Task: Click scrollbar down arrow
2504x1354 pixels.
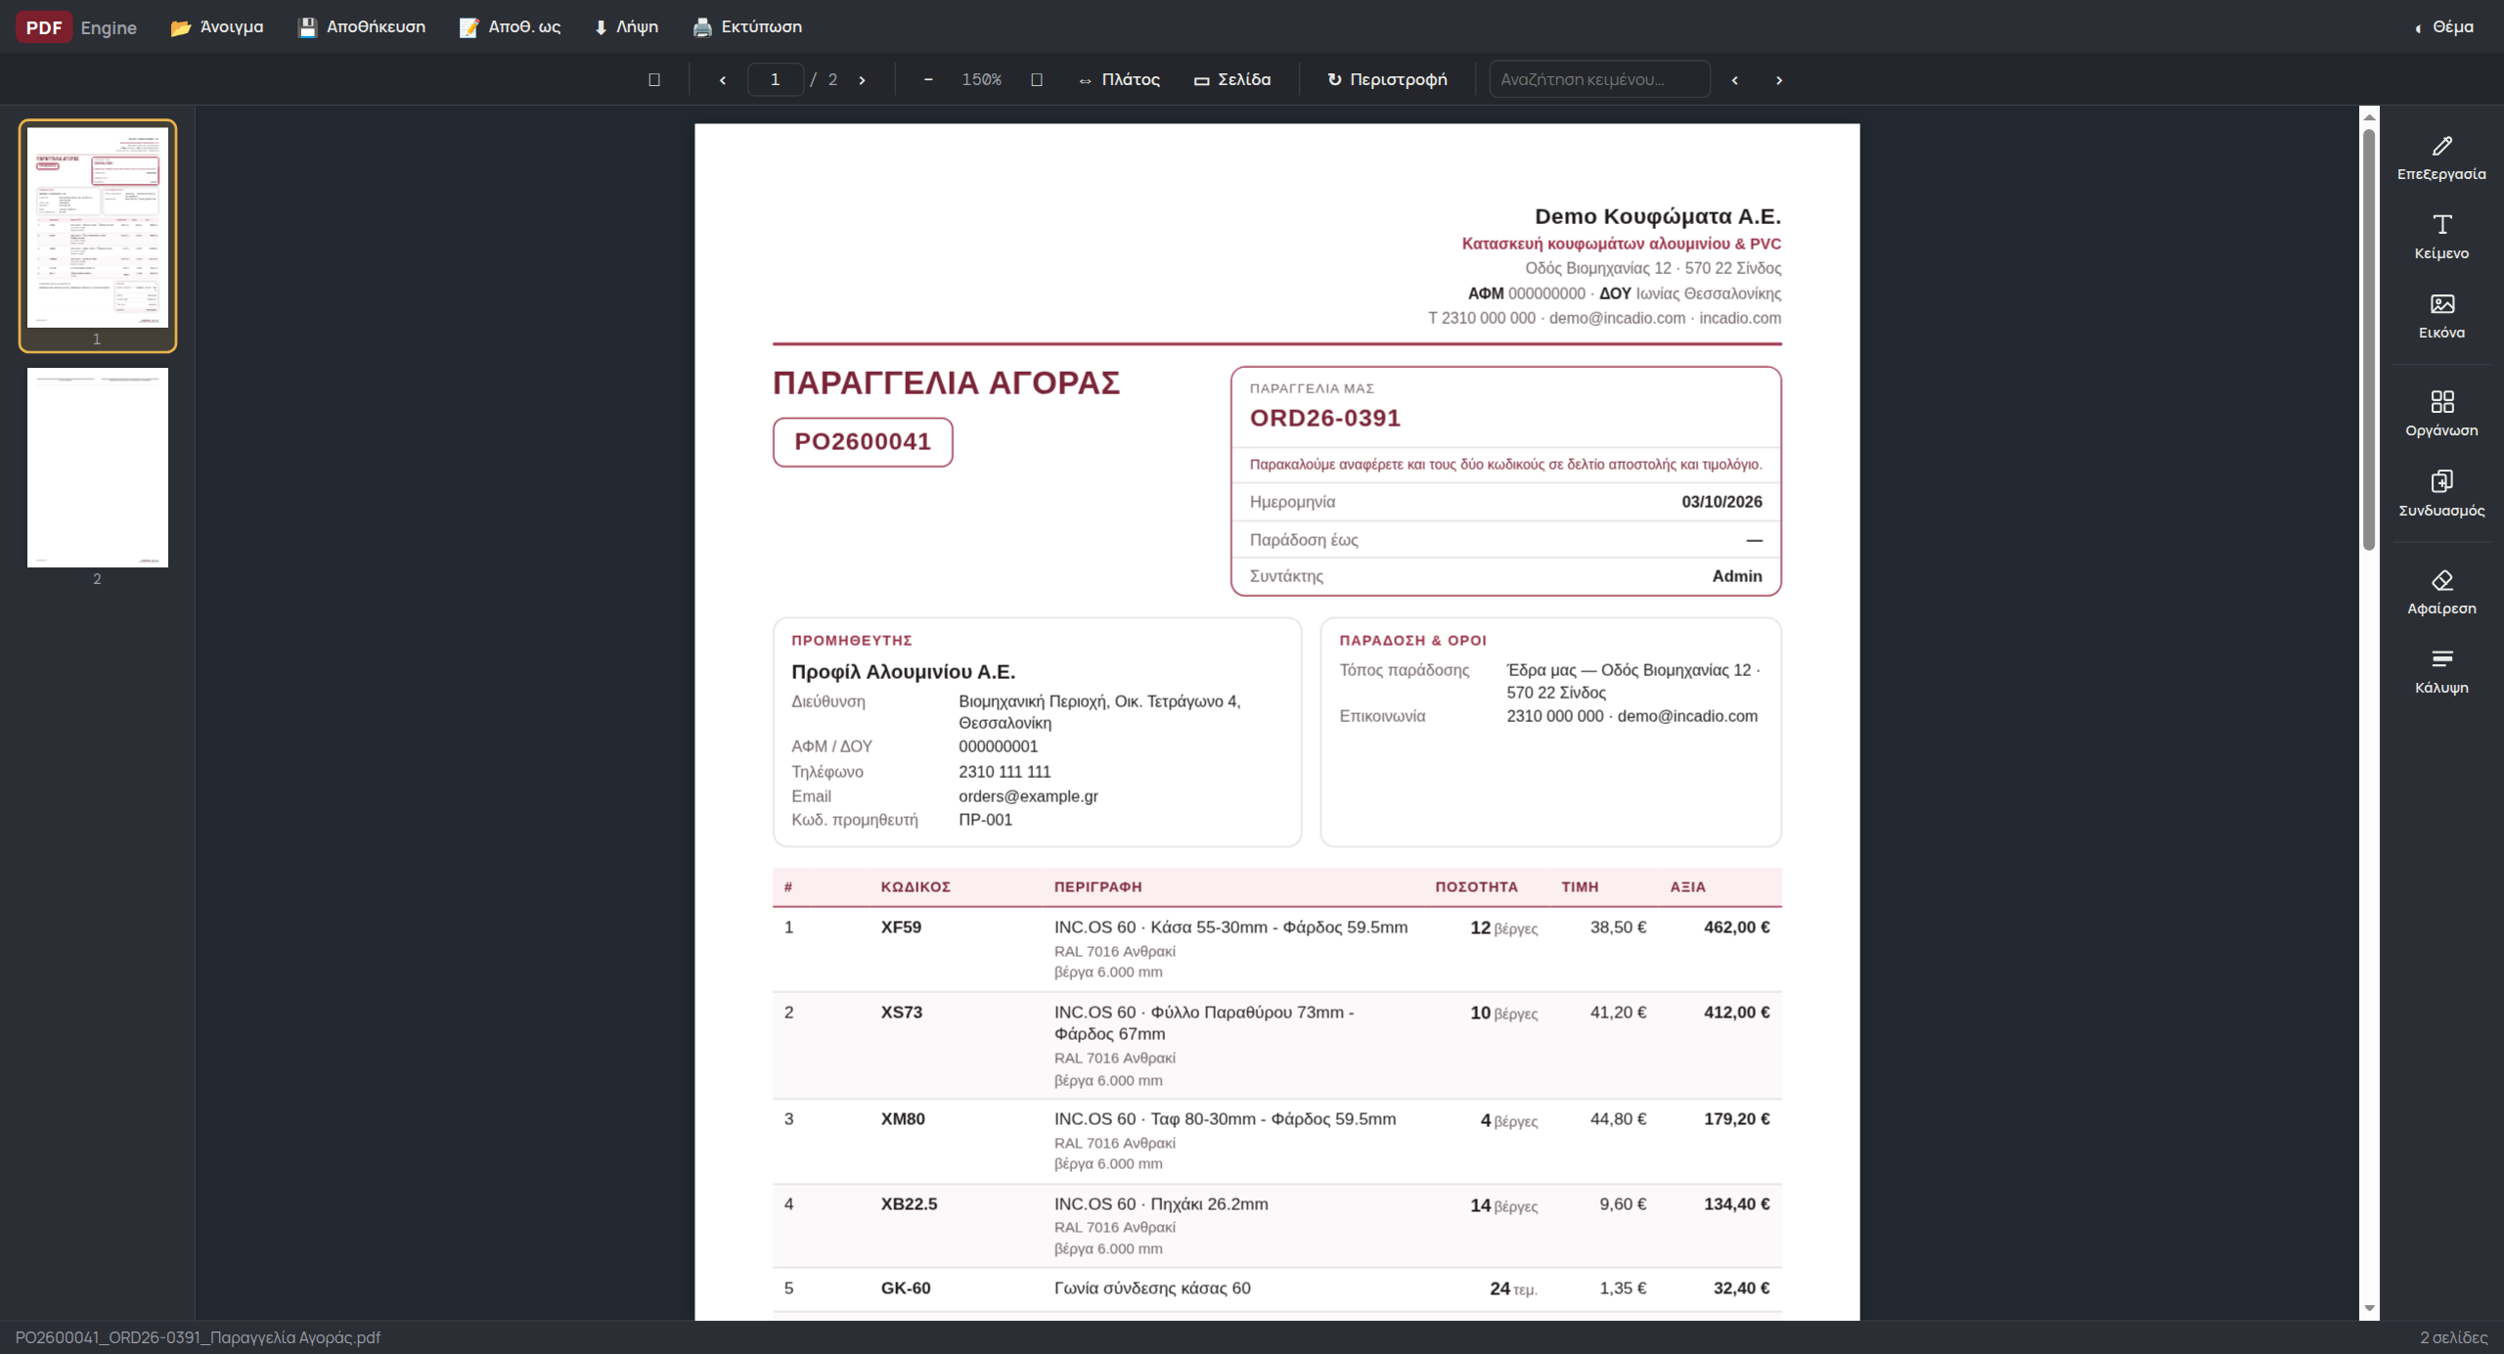Action: click(2369, 1309)
